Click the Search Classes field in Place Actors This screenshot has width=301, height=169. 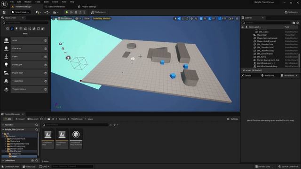[x=25, y=23]
